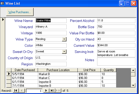Click the subform scroll down arrow
The width and height of the screenshot is (139, 94).
pos(133,85)
